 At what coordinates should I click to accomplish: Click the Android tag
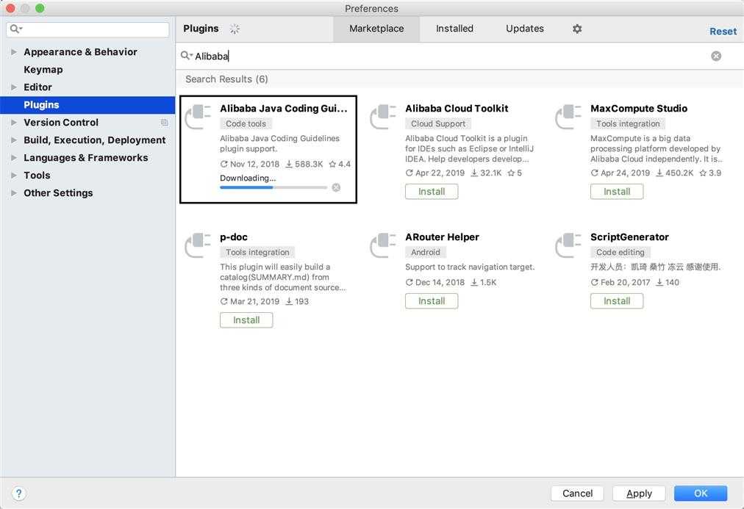pos(425,252)
